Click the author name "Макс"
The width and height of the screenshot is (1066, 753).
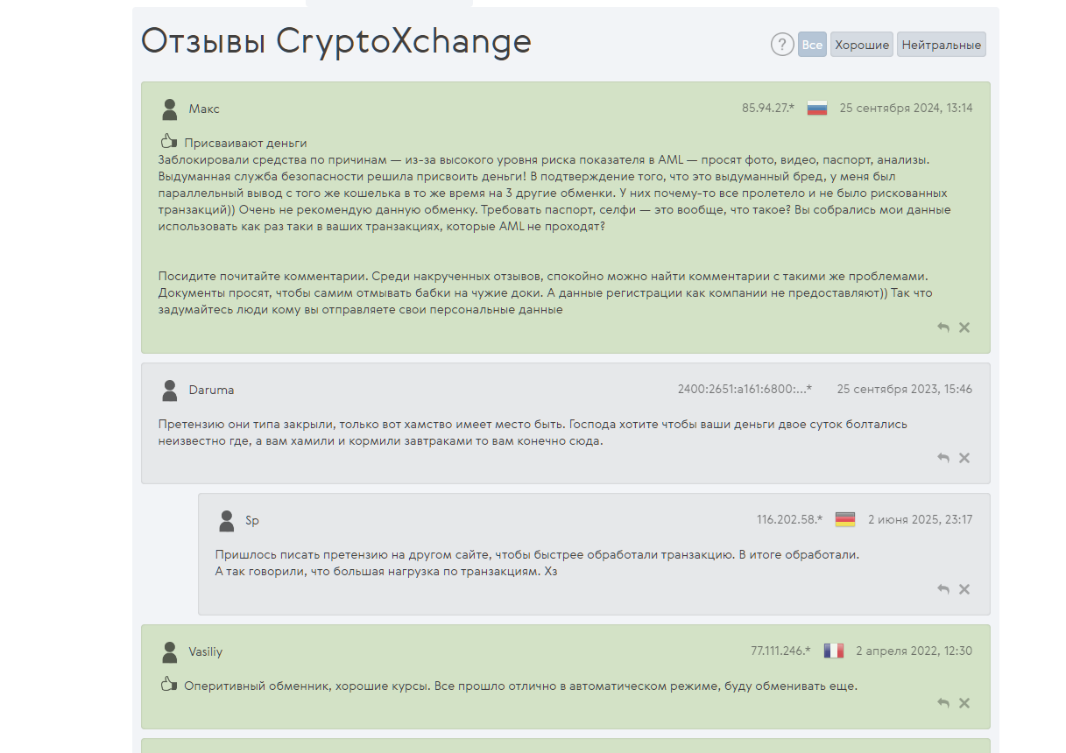tap(204, 109)
